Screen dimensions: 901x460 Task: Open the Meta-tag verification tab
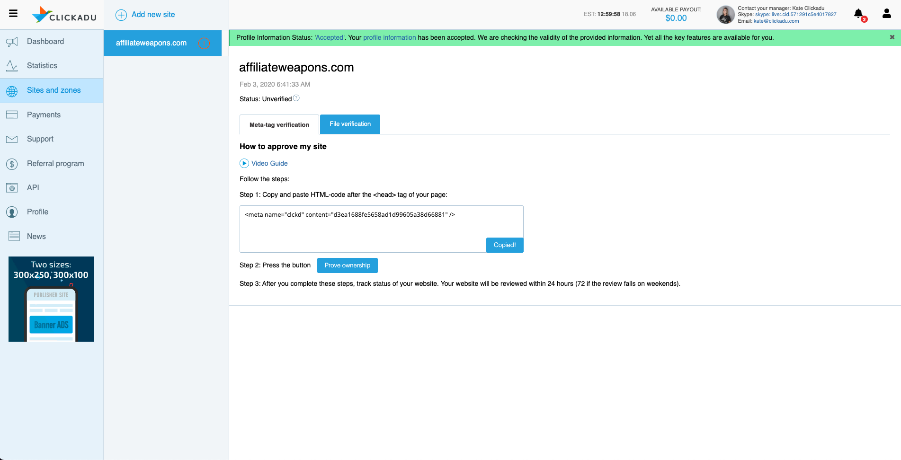279,124
